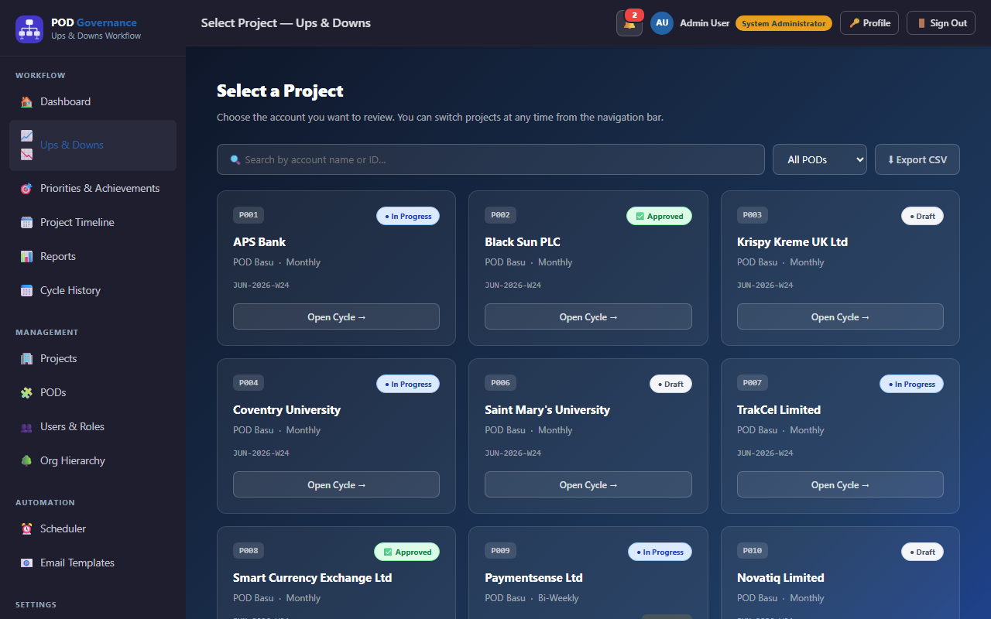Click the P006 project ID tag
This screenshot has height=619, width=991.
tap(500, 383)
